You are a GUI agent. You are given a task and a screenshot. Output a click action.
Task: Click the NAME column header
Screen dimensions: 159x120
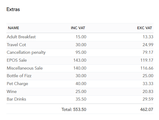(x=13, y=28)
